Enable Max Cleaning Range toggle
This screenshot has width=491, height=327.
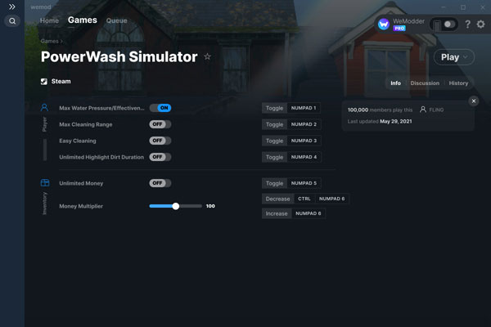click(160, 124)
